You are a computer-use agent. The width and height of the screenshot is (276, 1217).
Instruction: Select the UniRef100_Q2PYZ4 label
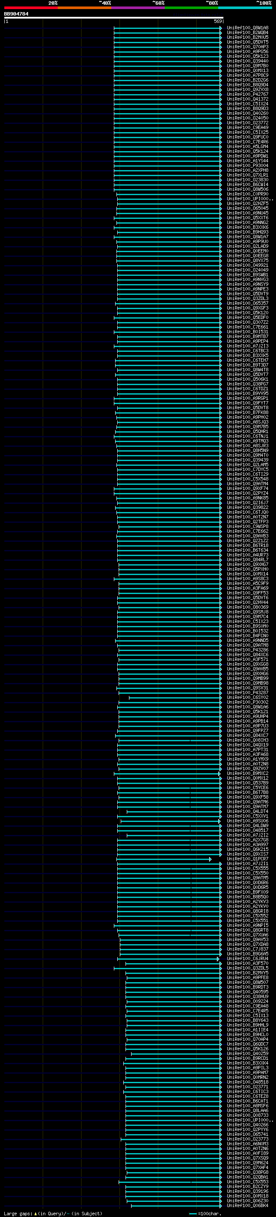(x=248, y=493)
